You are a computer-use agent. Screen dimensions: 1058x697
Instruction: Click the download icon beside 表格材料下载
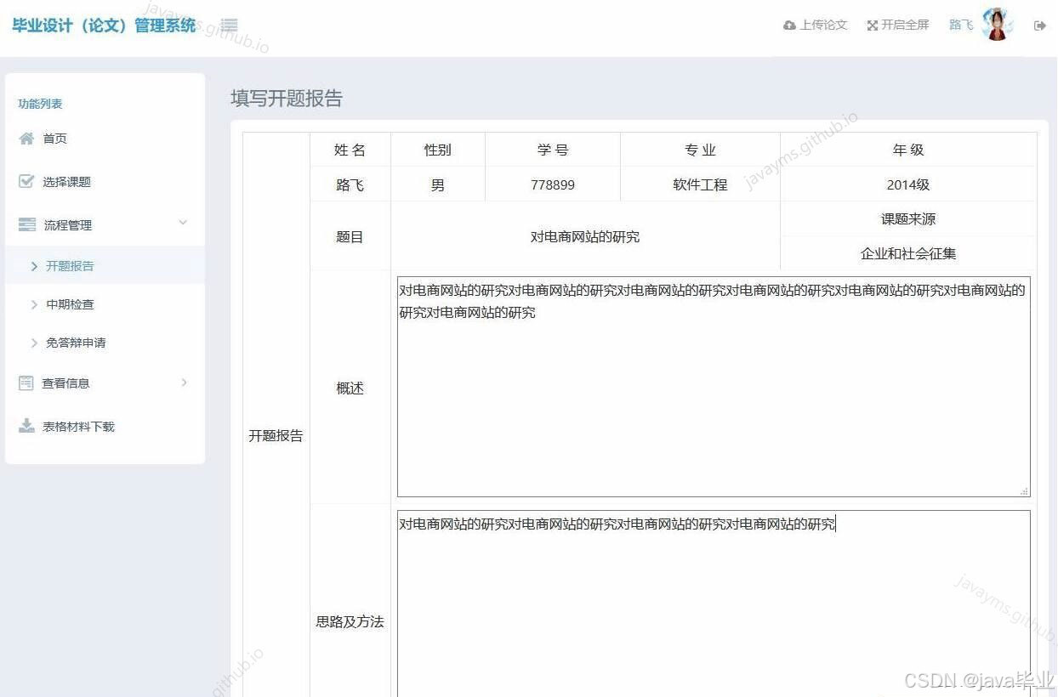point(26,426)
